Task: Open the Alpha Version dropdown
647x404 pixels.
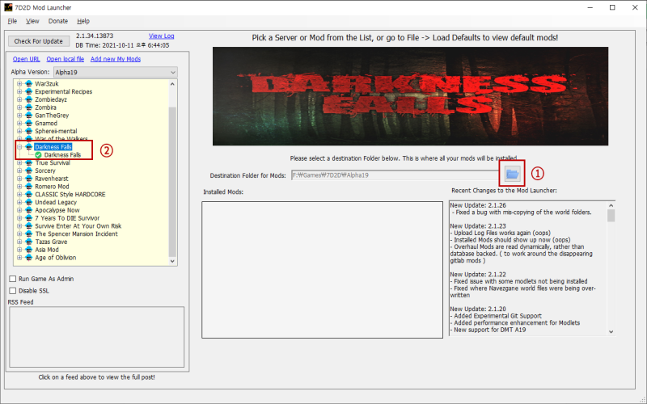Action: (x=115, y=72)
